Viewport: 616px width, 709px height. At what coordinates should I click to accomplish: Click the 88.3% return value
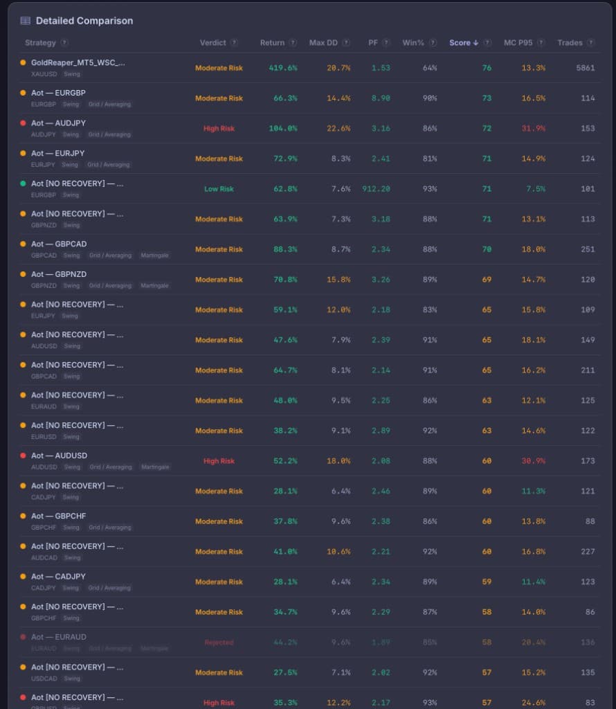tap(285, 249)
